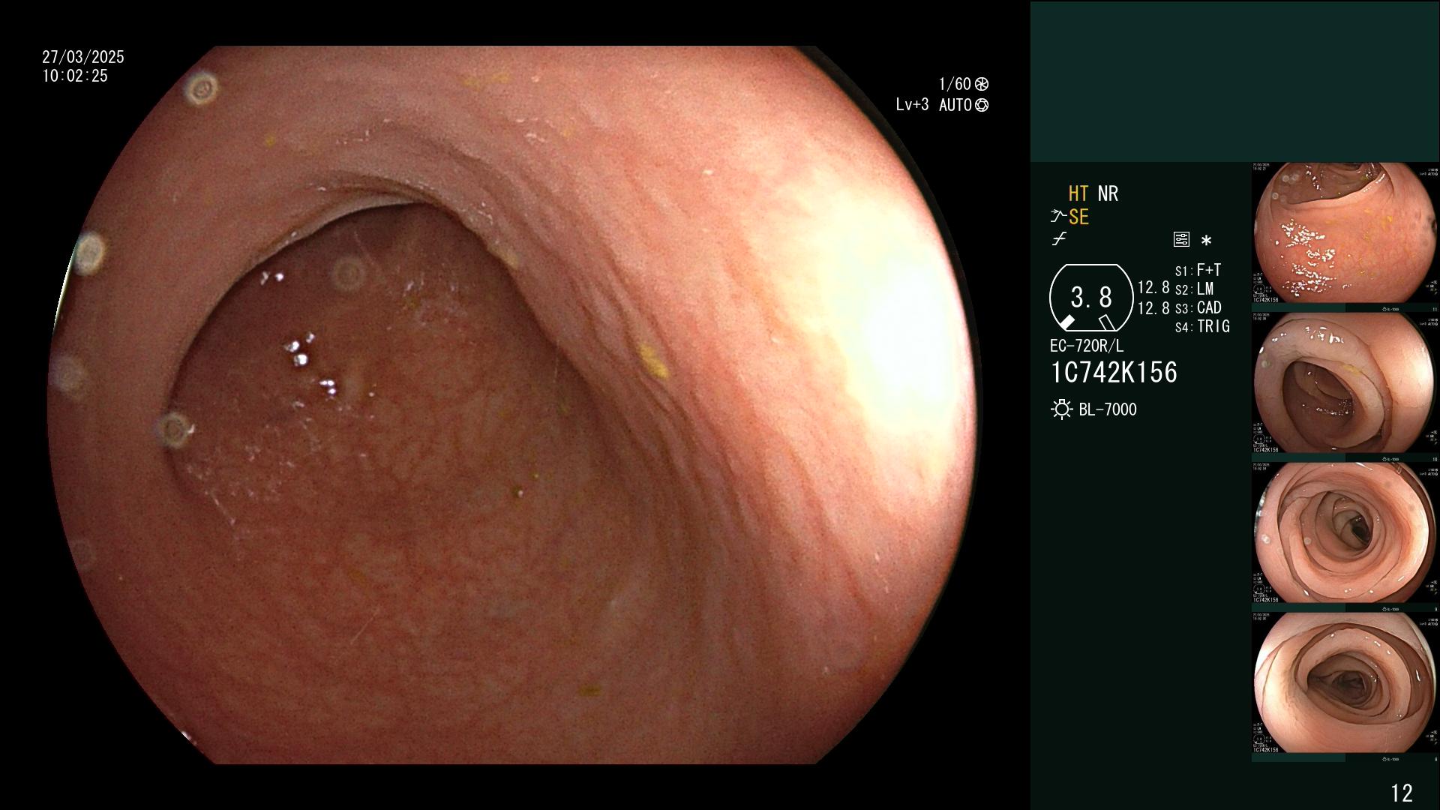Click the date 27/03/2025
Screen dimensions: 1440x810
(x=83, y=57)
